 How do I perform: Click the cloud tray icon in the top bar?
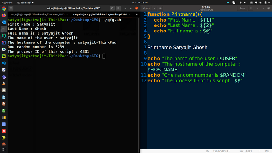(x=228, y=2)
